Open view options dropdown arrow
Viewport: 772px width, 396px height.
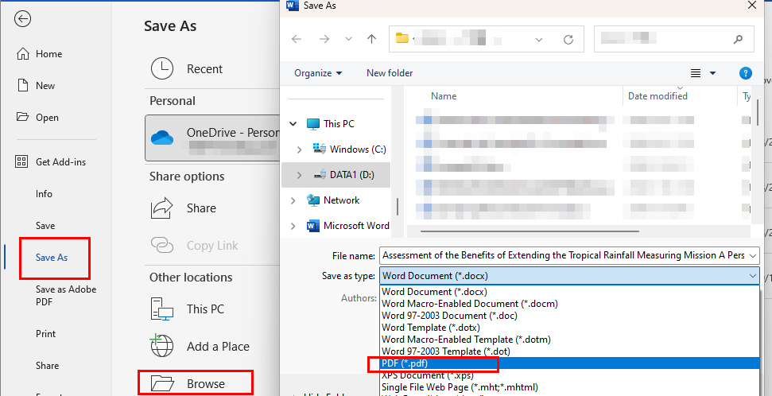coord(712,73)
